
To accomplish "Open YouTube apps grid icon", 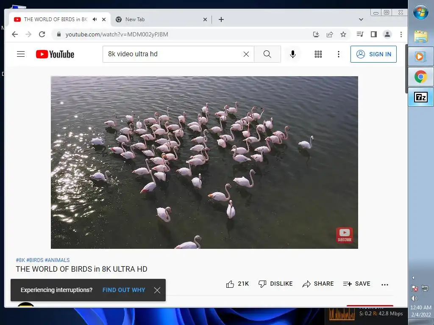I will pos(318,54).
